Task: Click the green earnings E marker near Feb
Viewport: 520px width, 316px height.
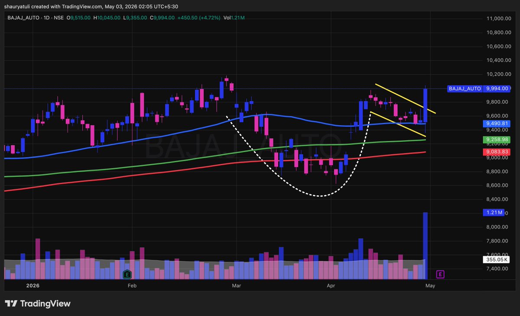Action: tap(127, 274)
